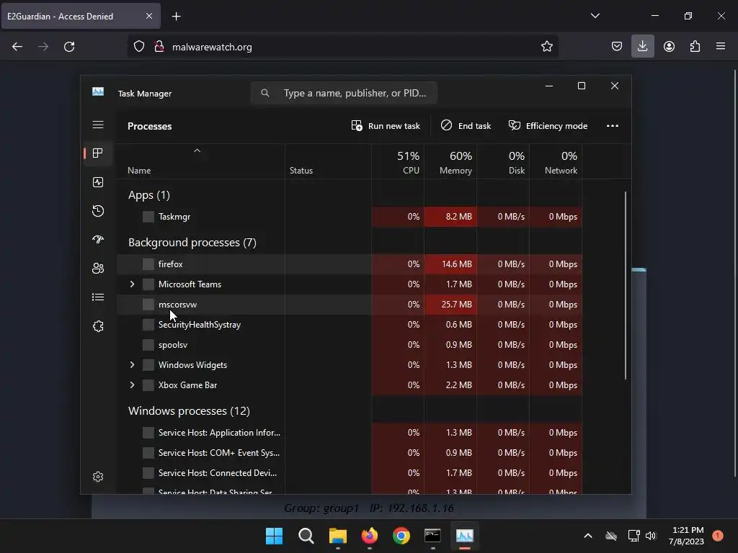Open the list all tabs dropdown
The height and width of the screenshot is (553, 738).
(595, 16)
